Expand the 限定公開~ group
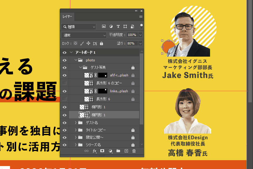This screenshot has width=253, height=169. click(x=76, y=137)
